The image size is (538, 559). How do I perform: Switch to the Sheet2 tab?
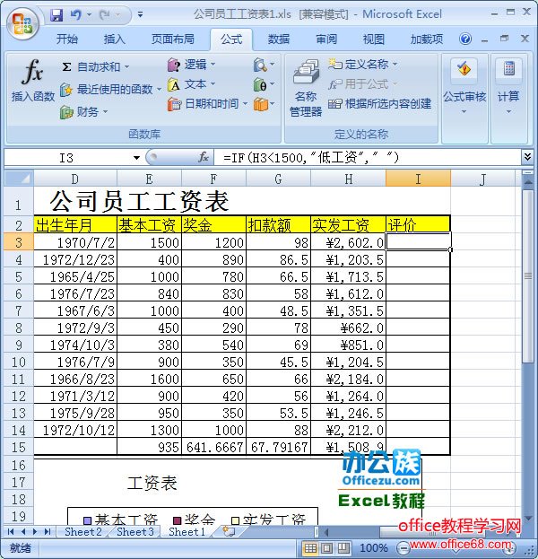point(83,531)
